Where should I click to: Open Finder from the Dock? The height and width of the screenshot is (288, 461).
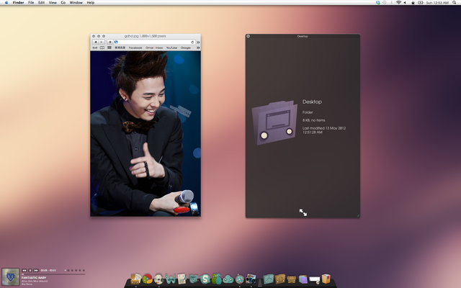tap(135, 279)
